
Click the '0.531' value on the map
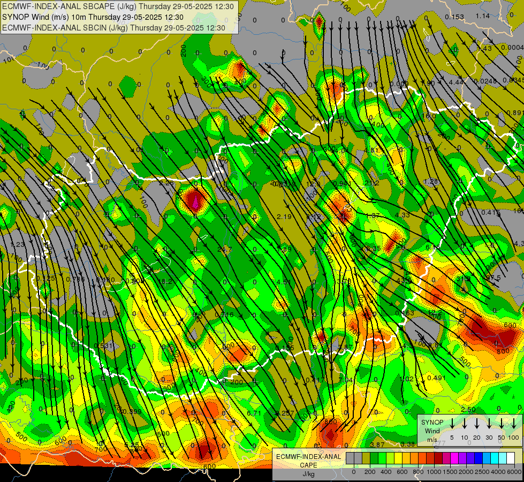[x=104, y=345]
